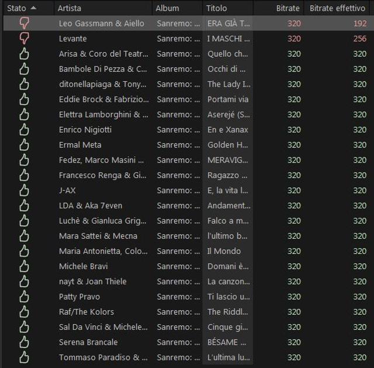
Task: Click the title 'Andament...'
Action: click(x=229, y=205)
